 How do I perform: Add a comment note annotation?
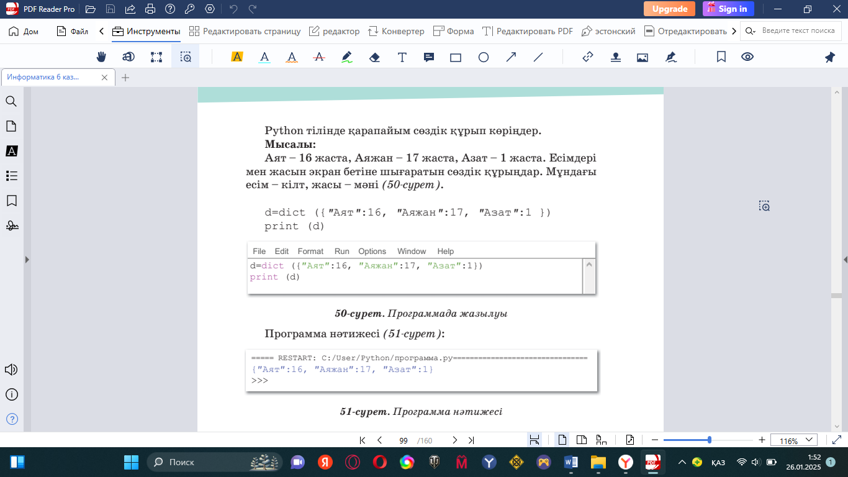point(428,57)
